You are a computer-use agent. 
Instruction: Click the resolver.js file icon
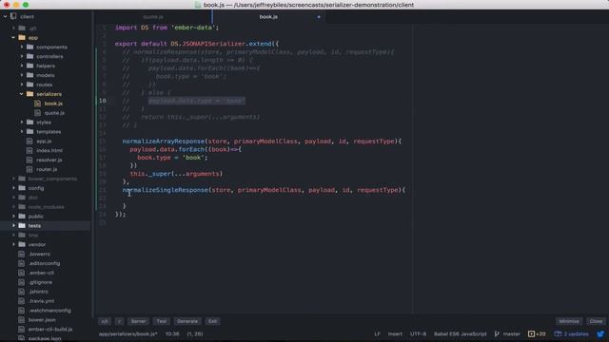(29, 160)
